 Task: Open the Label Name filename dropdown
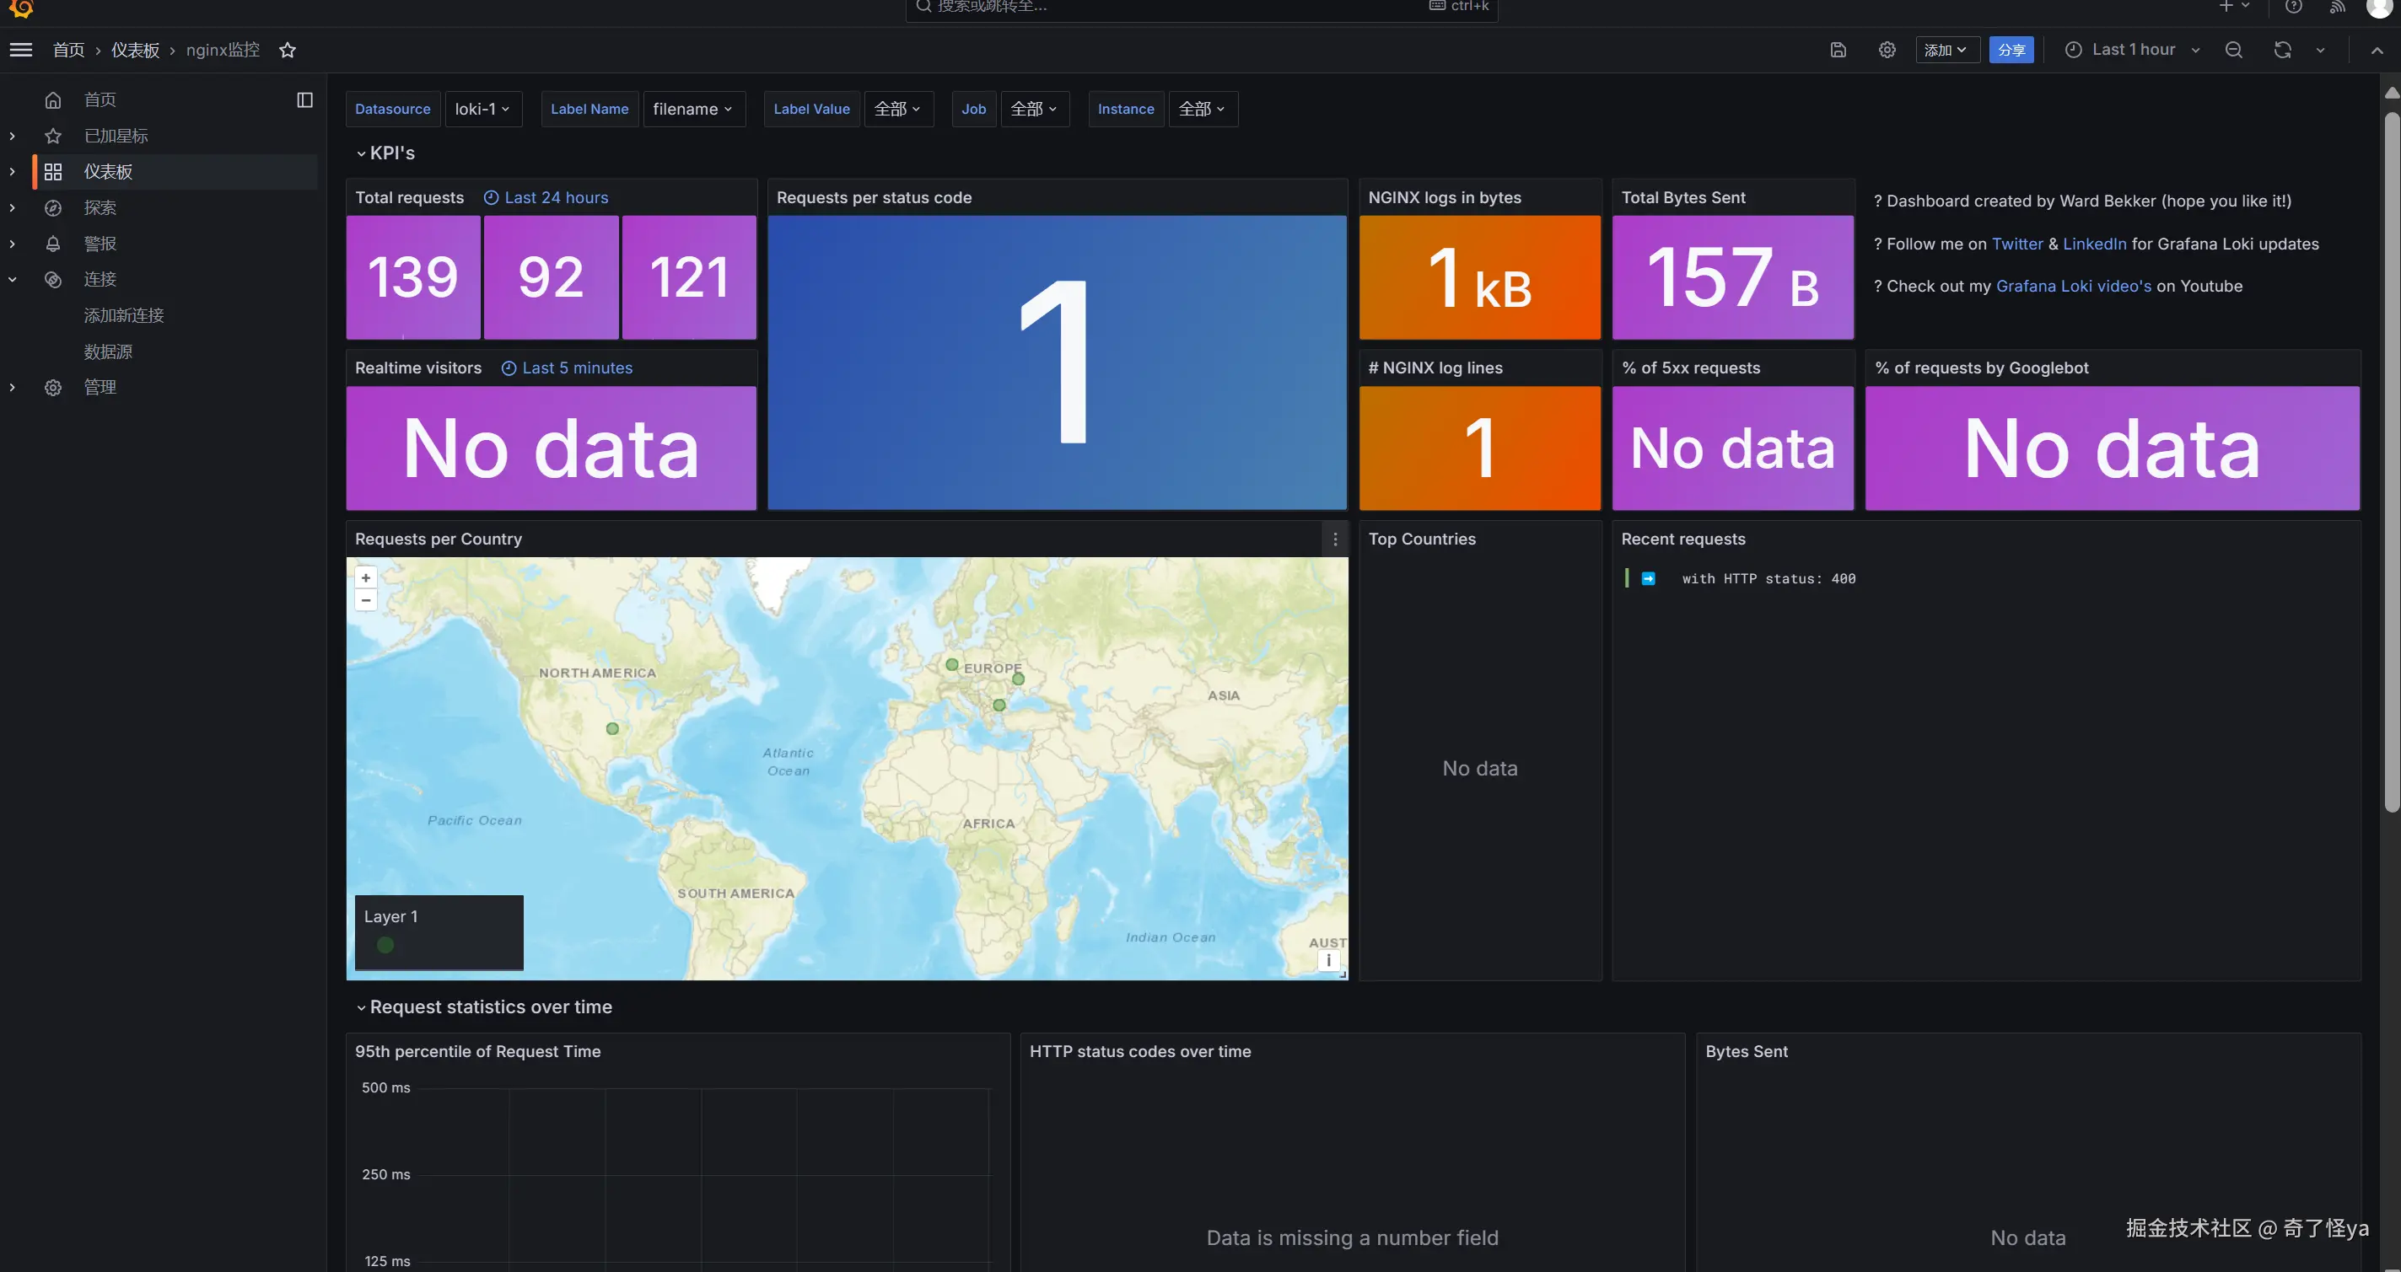tap(692, 109)
